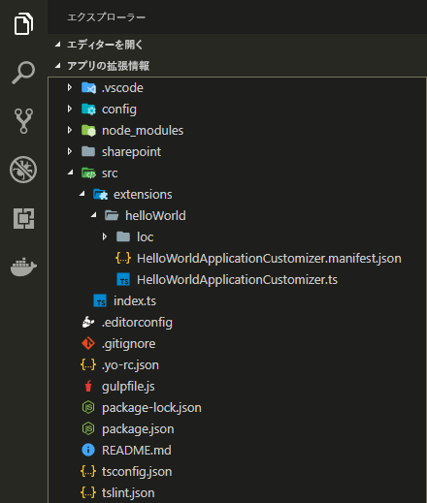Open the index.ts file name

[x=135, y=300]
